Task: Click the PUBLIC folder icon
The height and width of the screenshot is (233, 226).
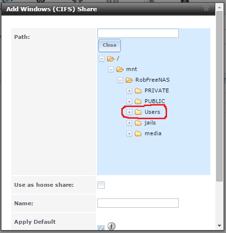Action: tap(138, 101)
